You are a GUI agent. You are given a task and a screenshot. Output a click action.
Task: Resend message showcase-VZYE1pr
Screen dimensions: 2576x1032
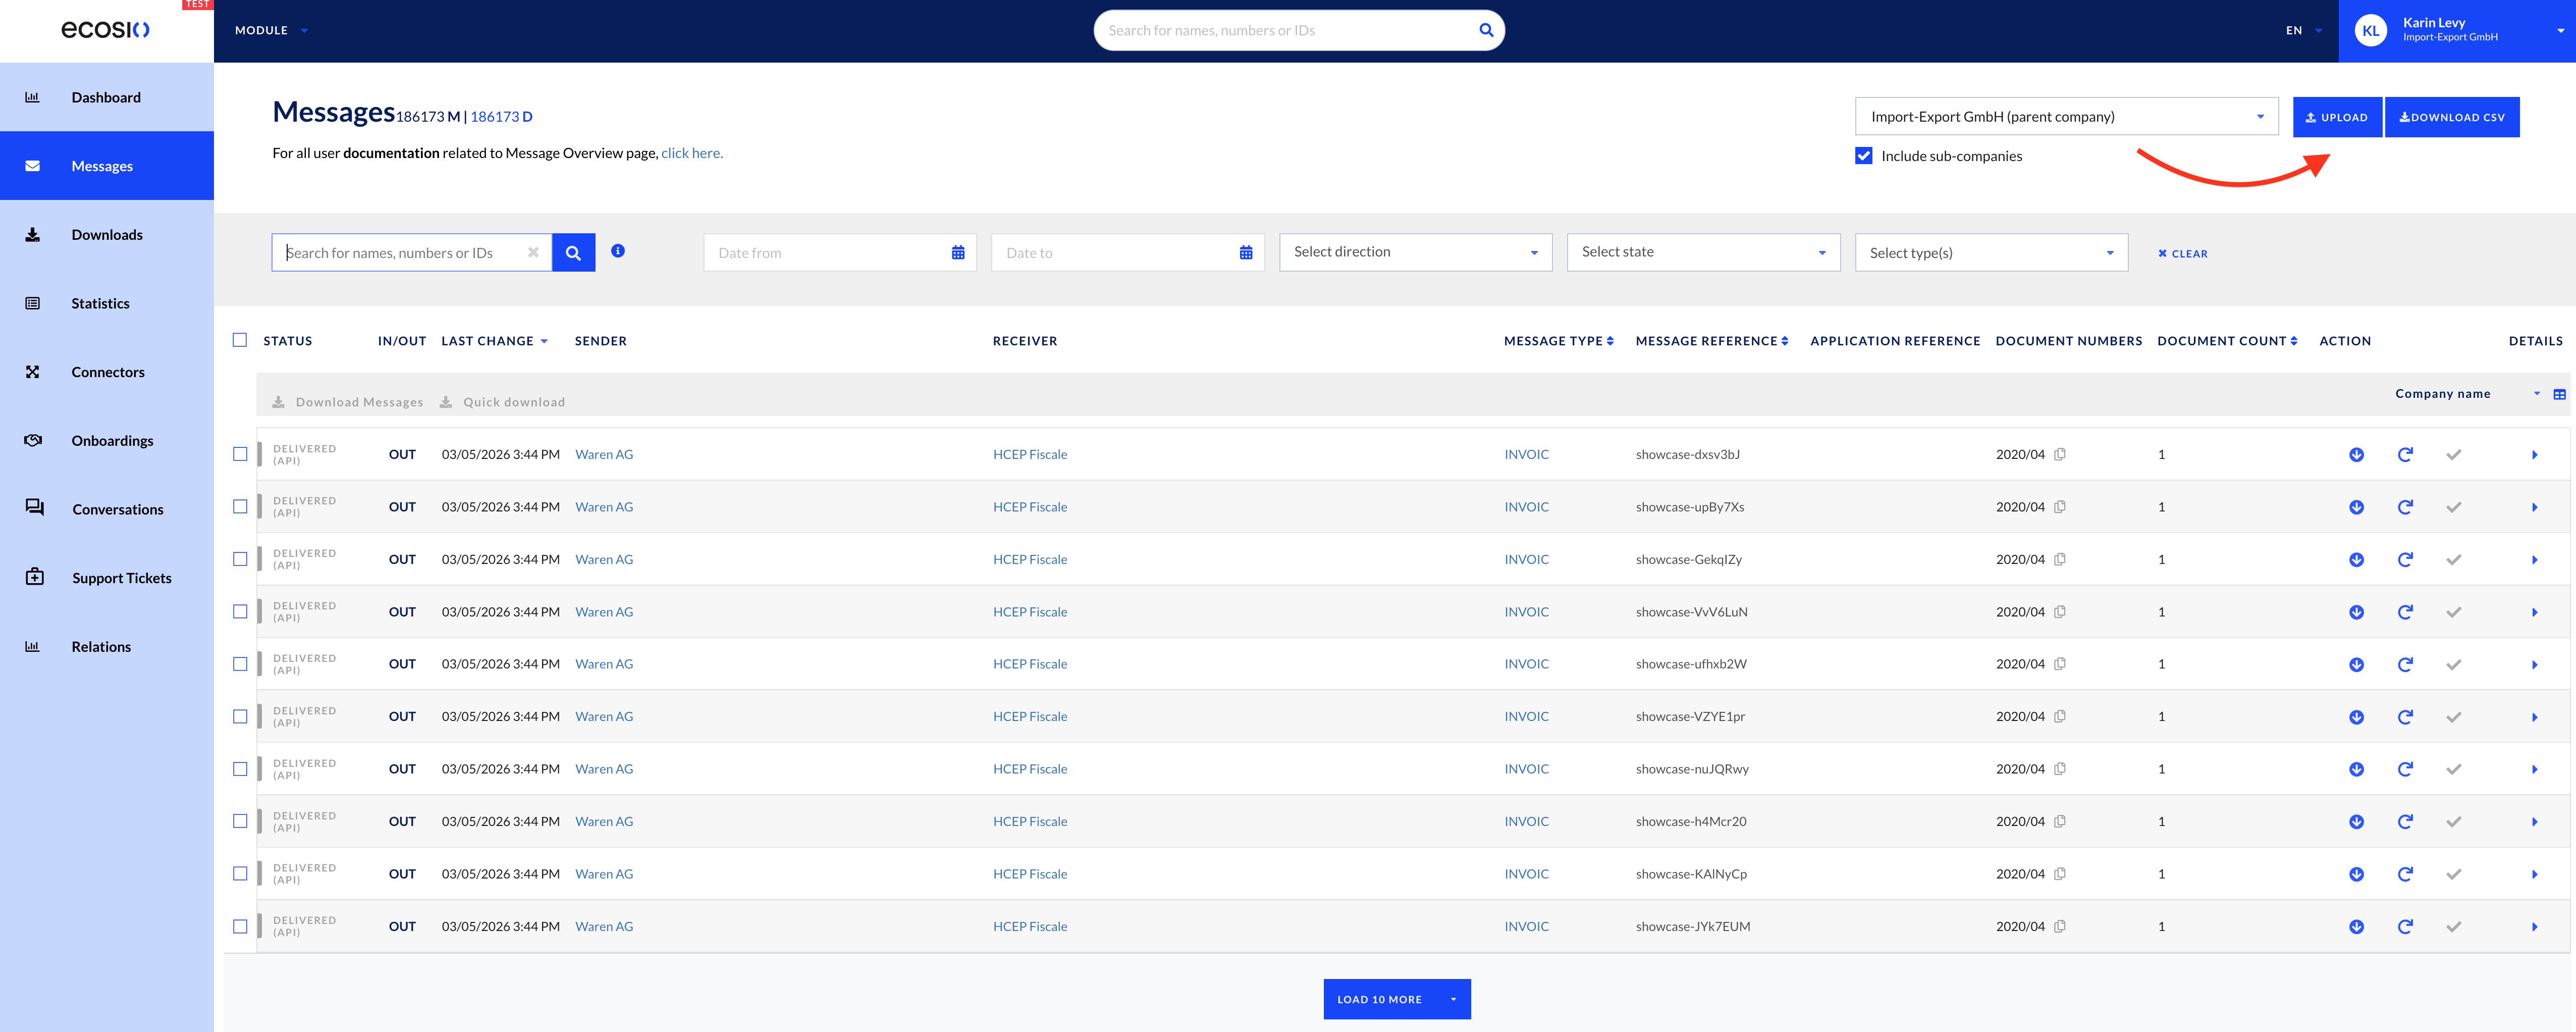[2405, 717]
